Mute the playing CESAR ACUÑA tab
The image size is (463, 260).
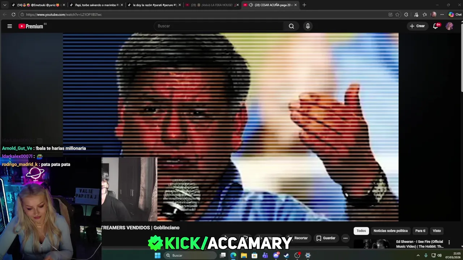tap(251, 5)
